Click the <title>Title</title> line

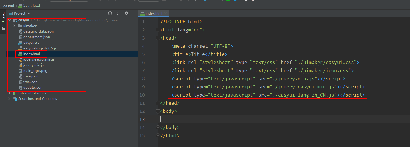199,54
